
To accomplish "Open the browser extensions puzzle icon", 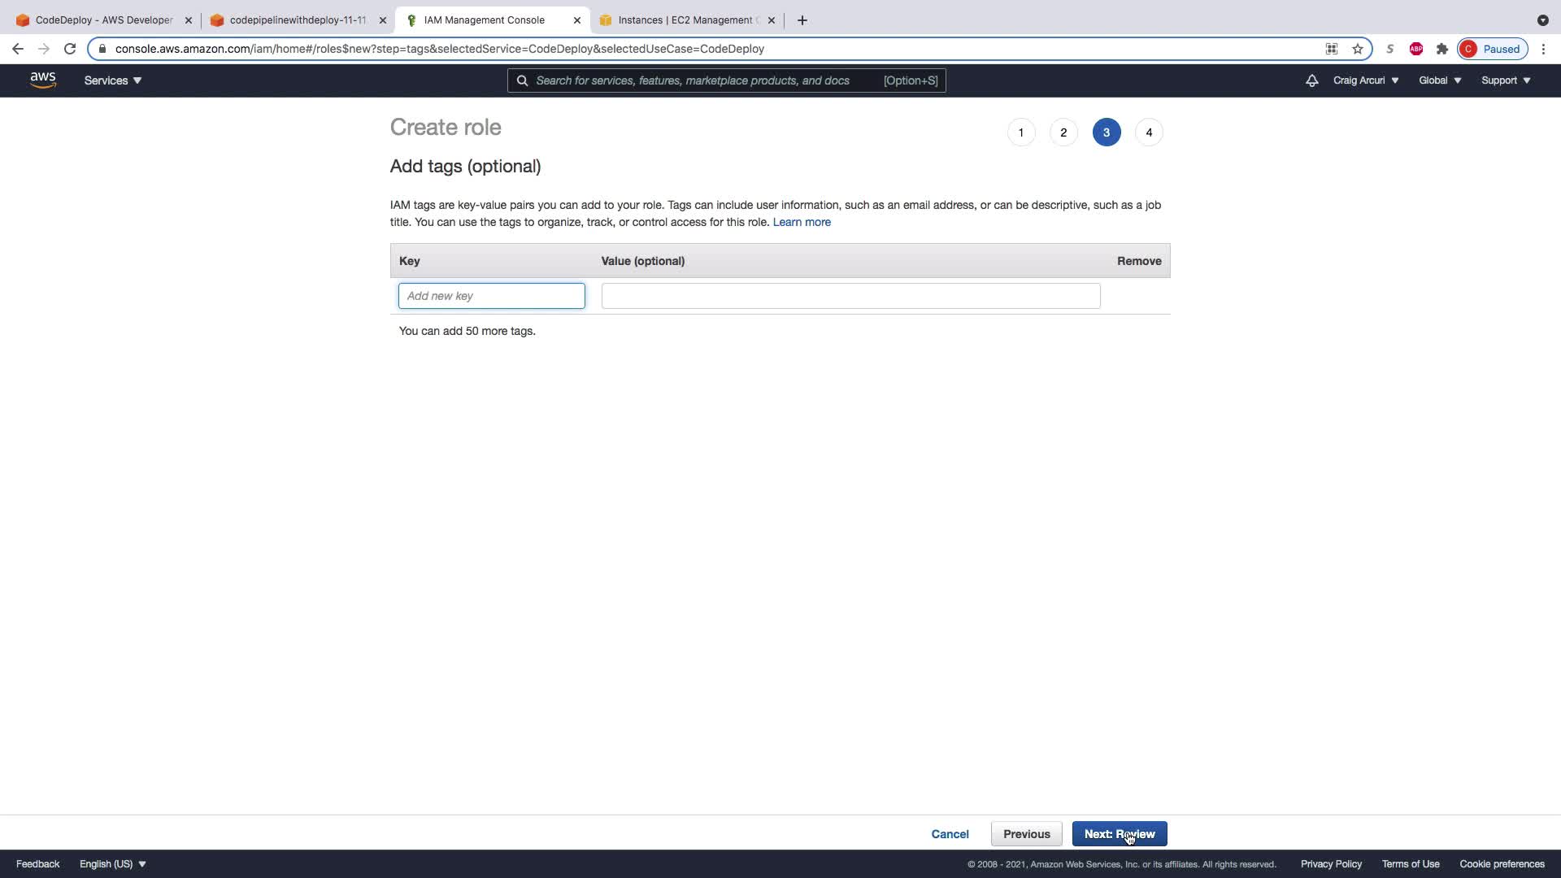I will coord(1442,49).
